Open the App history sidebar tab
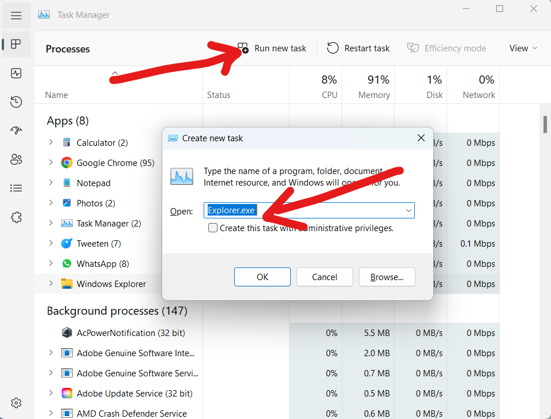 pos(16,102)
